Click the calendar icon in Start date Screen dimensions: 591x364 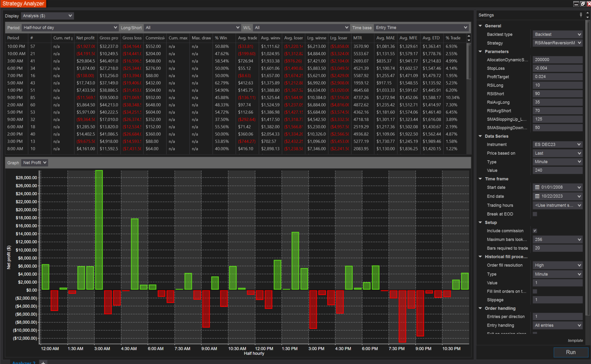tap(537, 187)
